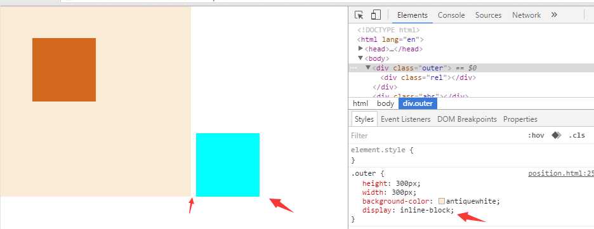Click the cyan square on the page

pos(228,165)
